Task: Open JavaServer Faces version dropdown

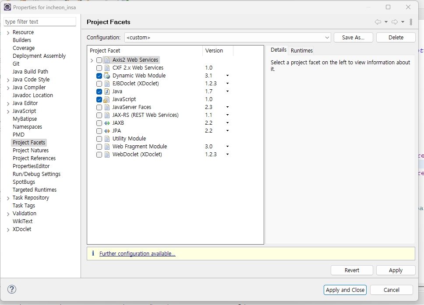Action: [227, 107]
